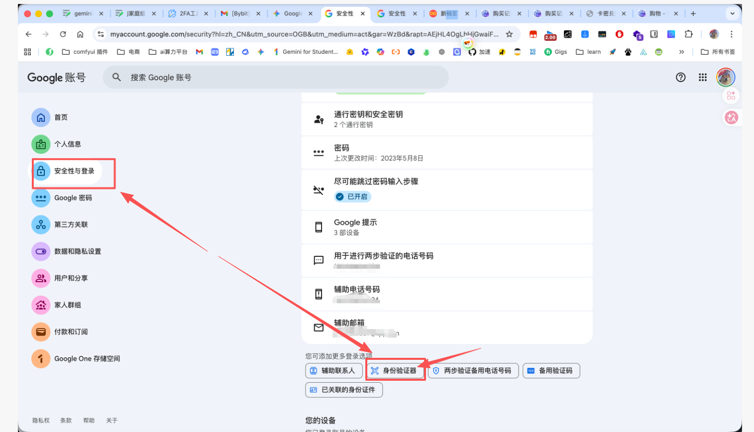754x432 pixels.
Task: Expand the tab search dropdown arrow
Action: click(x=732, y=14)
